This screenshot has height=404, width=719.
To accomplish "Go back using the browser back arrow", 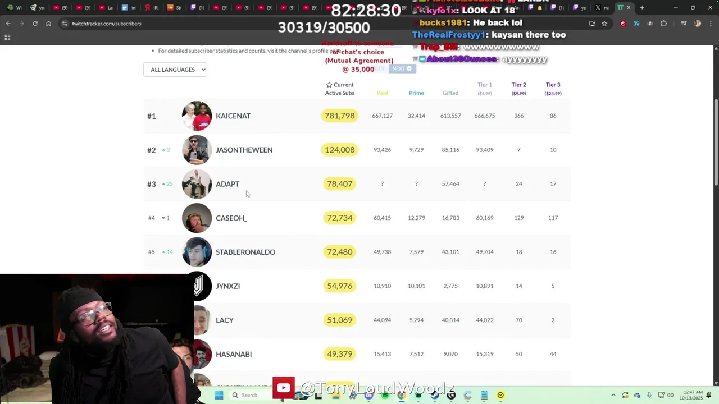I will (8, 24).
